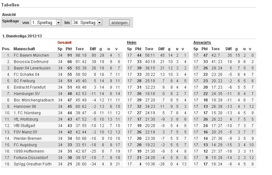Click the Diff header under Auswärts

[229, 49]
